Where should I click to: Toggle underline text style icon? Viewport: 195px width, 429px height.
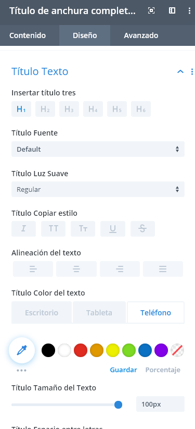pyautogui.click(x=113, y=229)
